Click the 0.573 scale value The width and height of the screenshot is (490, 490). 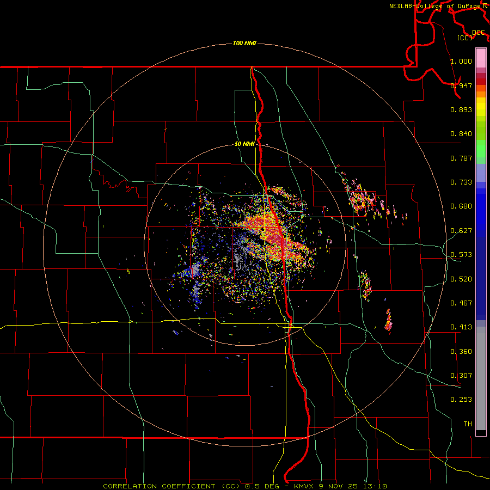coord(461,254)
